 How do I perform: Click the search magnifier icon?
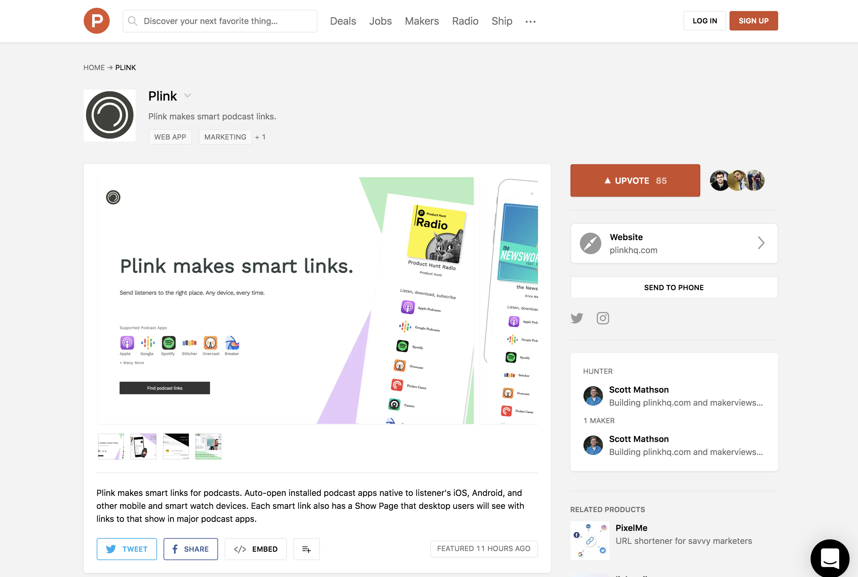click(x=132, y=21)
